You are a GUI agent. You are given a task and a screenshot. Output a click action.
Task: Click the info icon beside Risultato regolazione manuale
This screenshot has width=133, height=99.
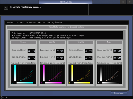(x=6, y=8)
